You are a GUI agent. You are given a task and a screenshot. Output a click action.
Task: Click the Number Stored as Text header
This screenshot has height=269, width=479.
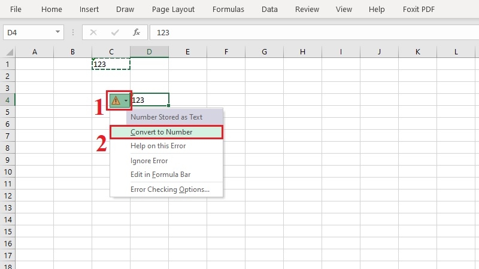[174, 117]
